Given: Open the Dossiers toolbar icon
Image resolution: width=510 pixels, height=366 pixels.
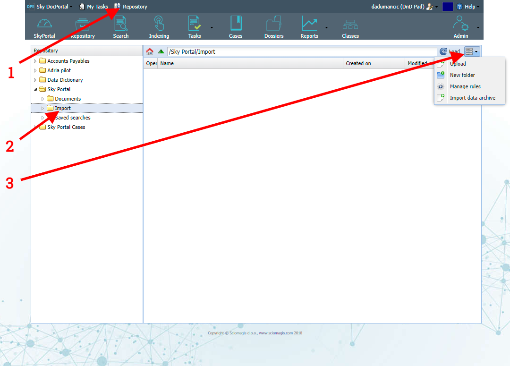Looking at the screenshot, I should coord(273,24).
